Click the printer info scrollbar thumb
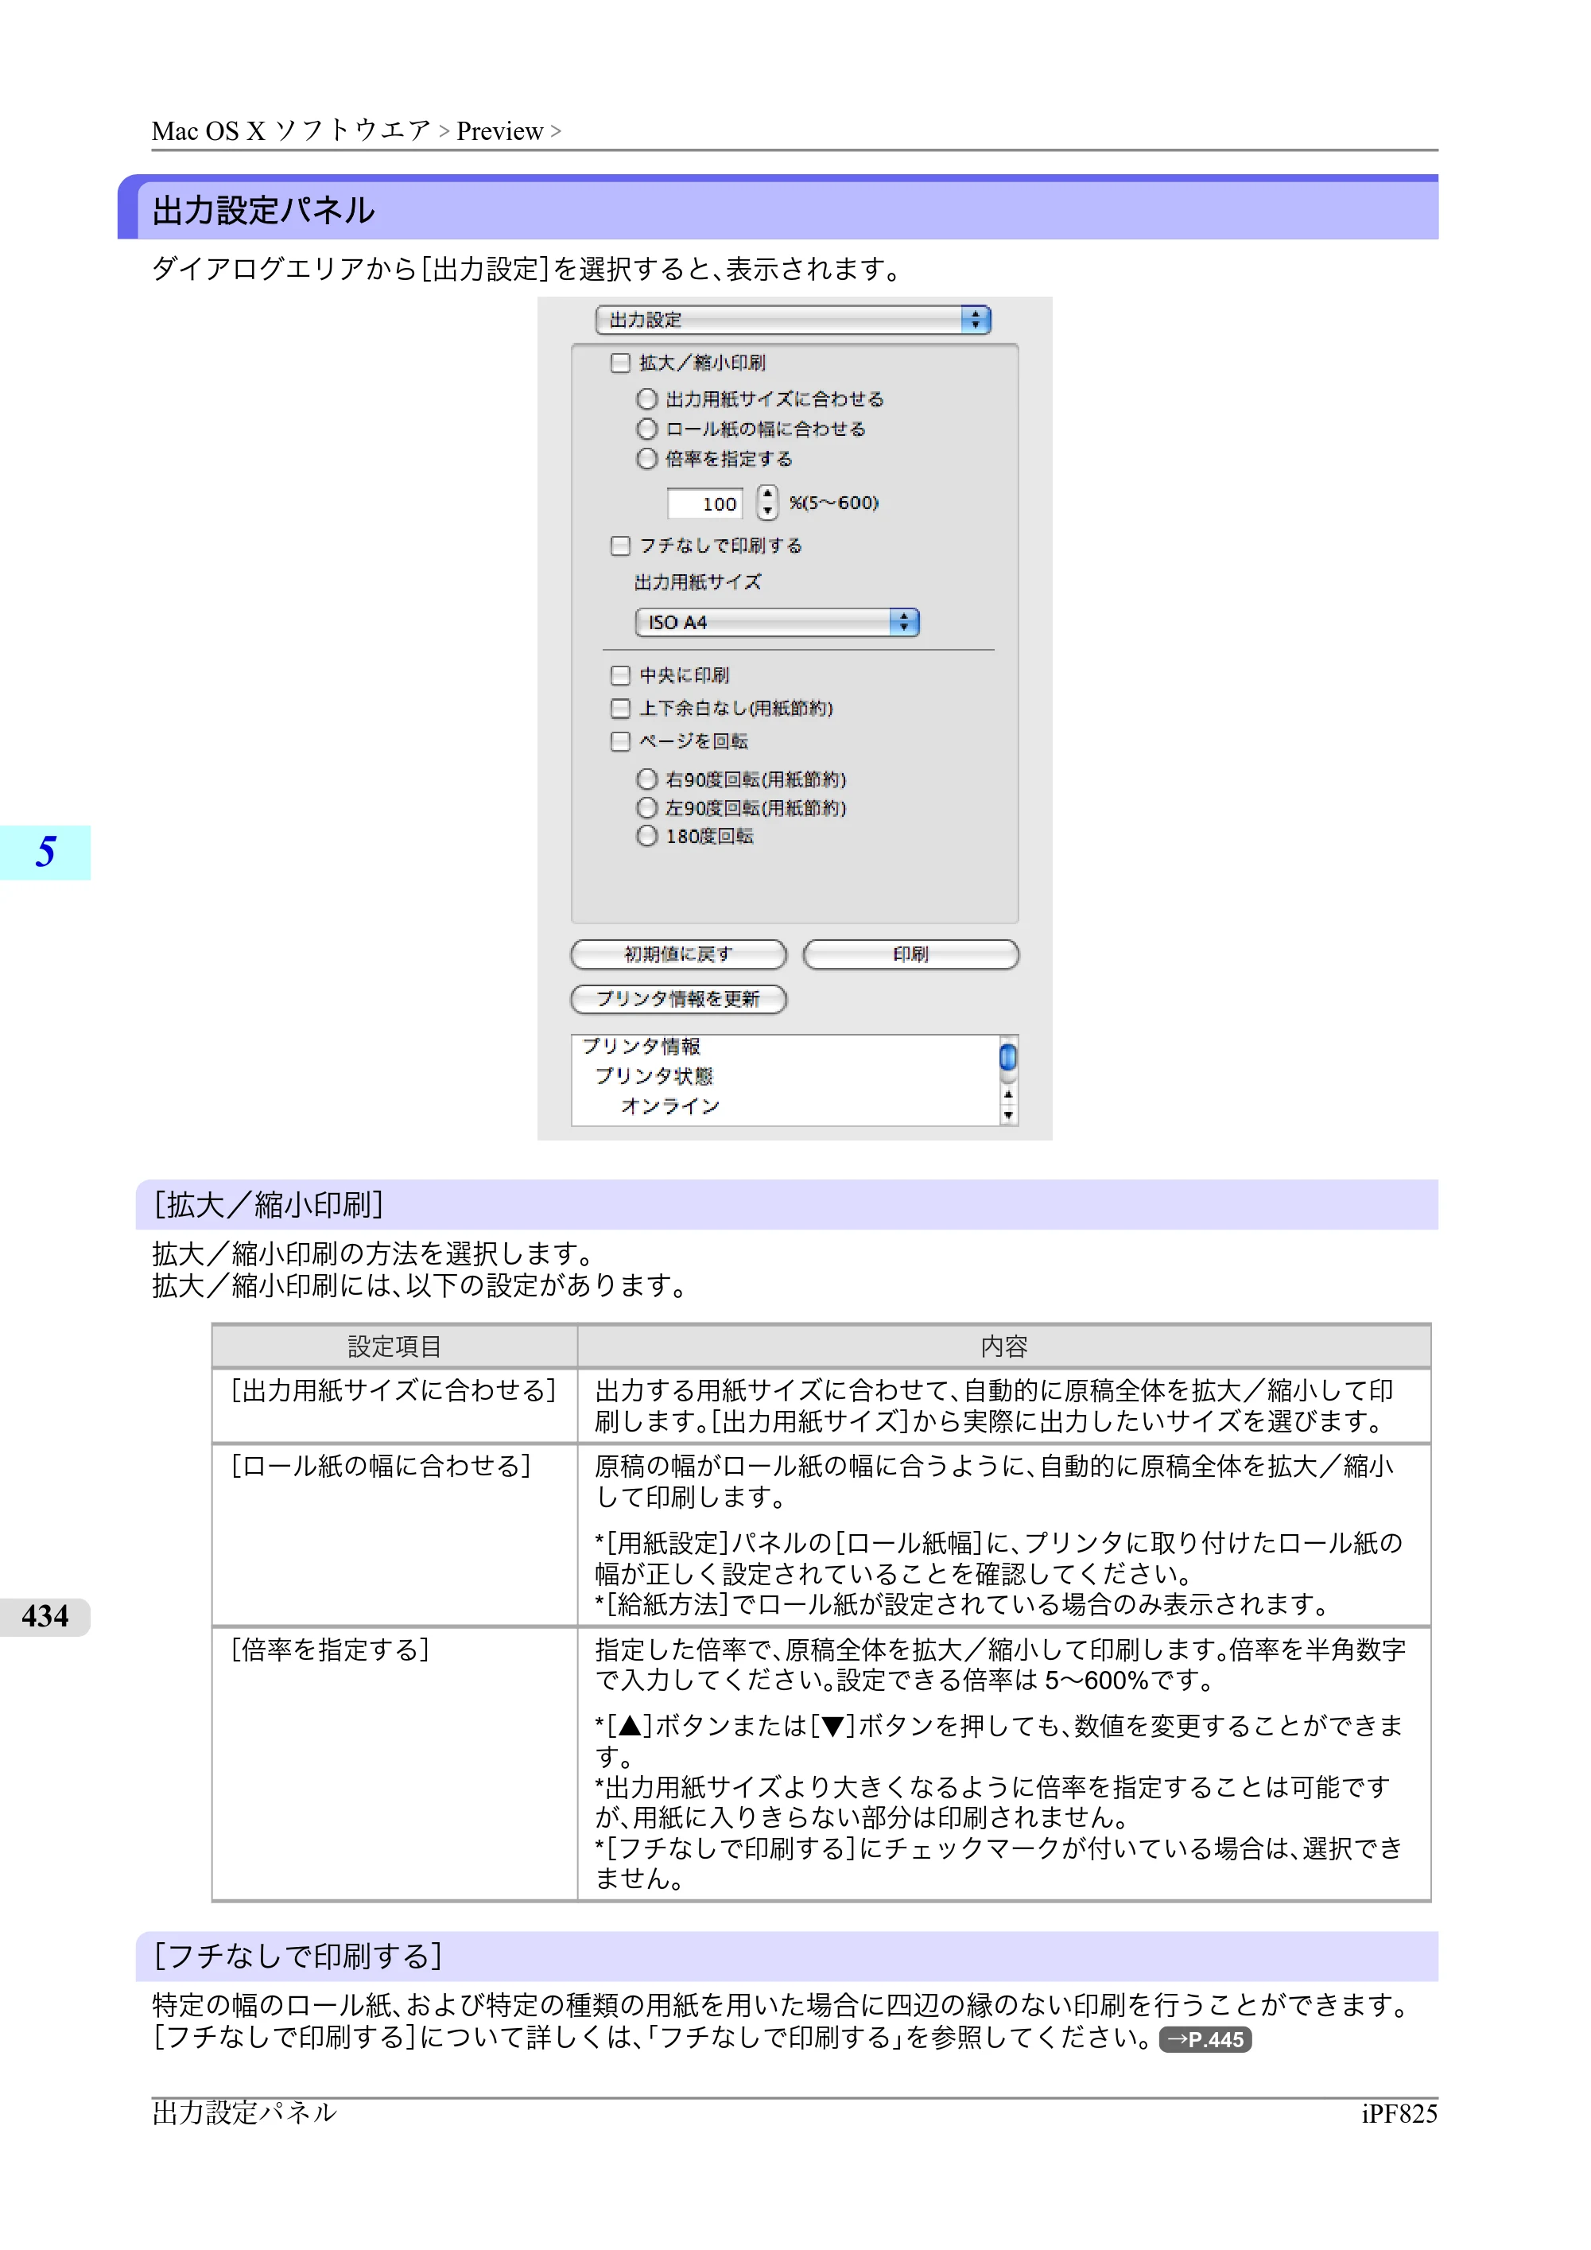Viewport: 1591px width, 2250px height. pos(1008,1057)
